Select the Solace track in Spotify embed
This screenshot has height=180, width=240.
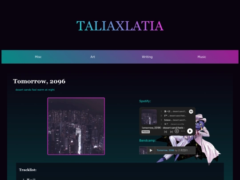pos(173,120)
